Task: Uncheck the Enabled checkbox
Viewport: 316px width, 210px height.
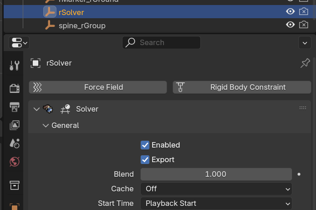Action: (145, 145)
